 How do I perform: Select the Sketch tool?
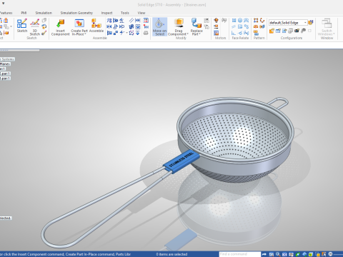[22, 26]
